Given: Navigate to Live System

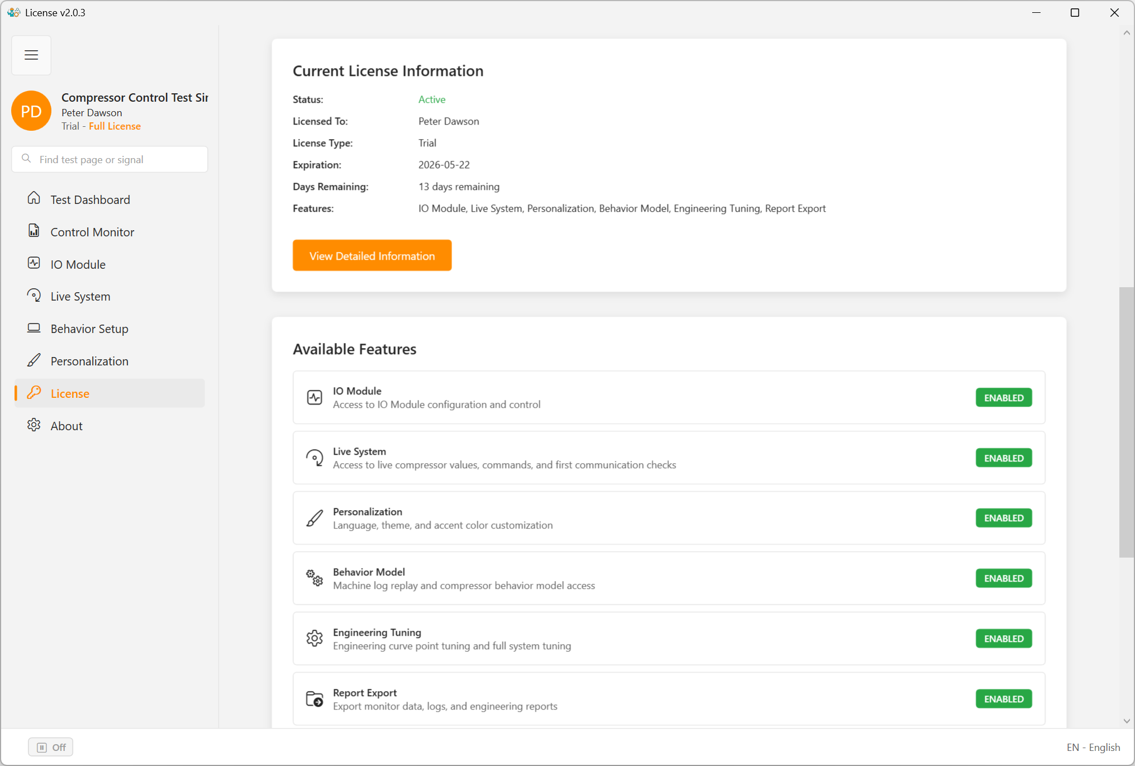Looking at the screenshot, I should (x=110, y=296).
